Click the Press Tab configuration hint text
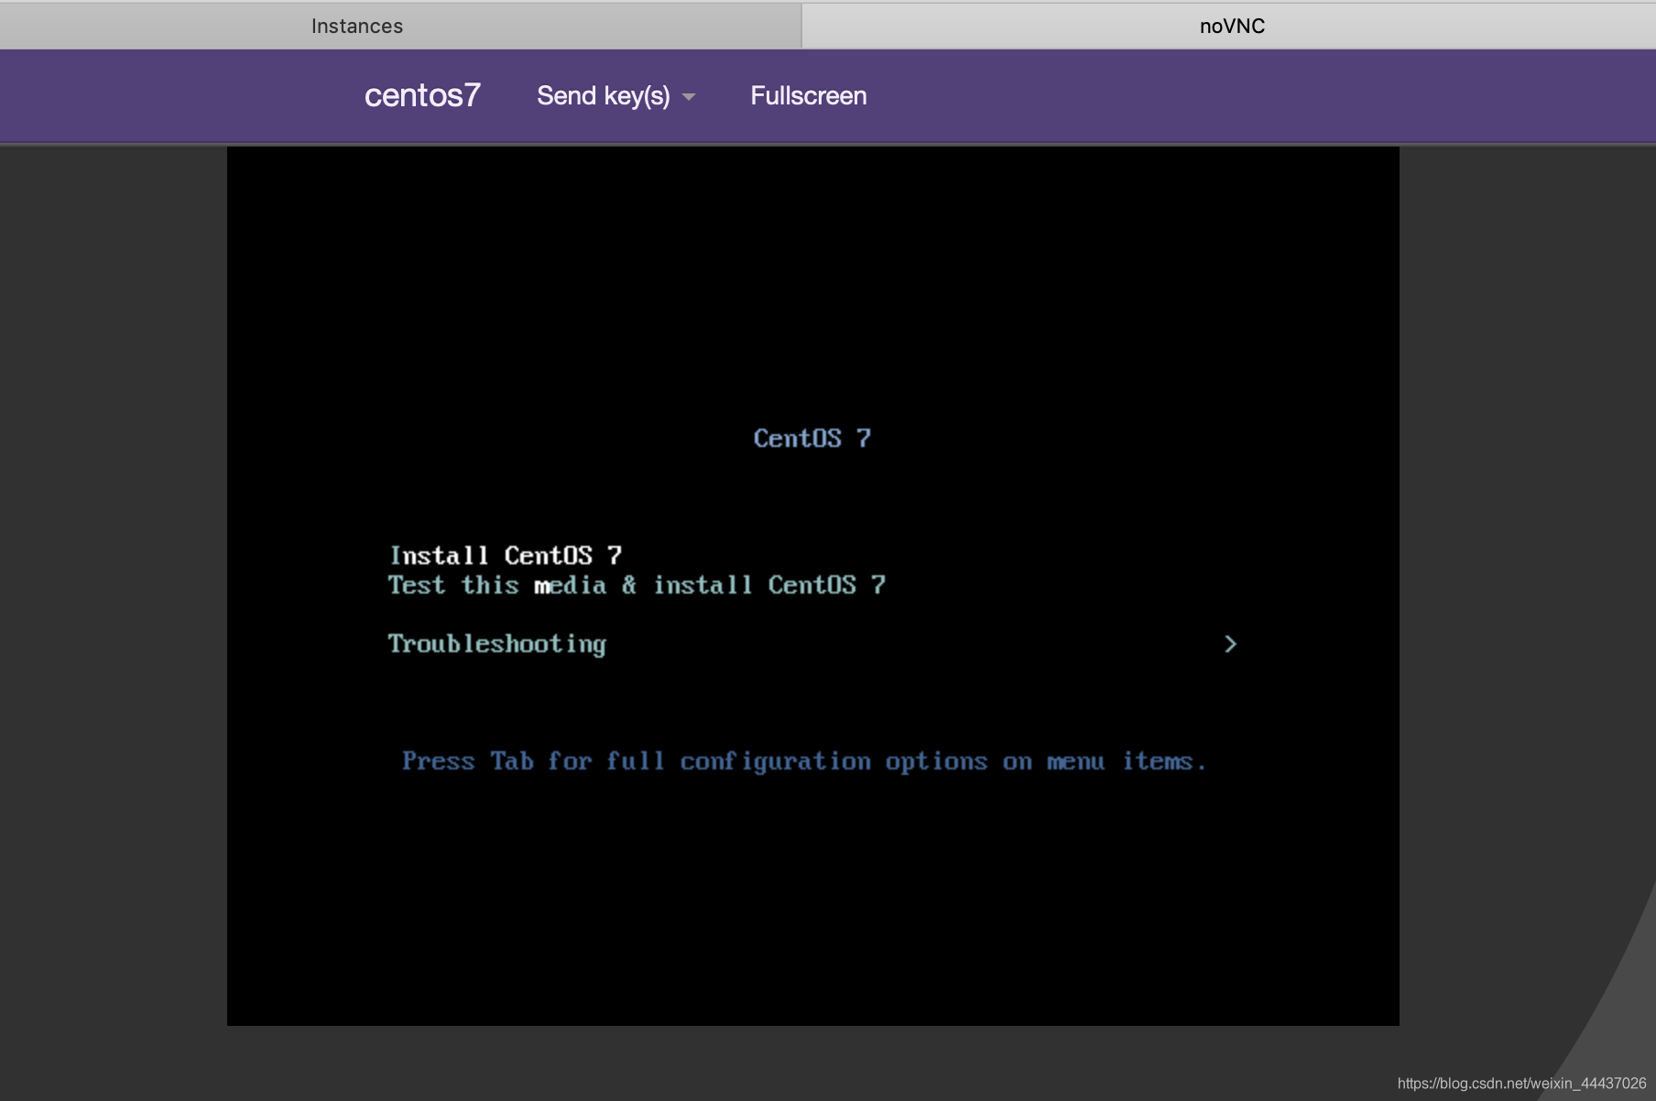1656x1101 pixels. click(804, 761)
